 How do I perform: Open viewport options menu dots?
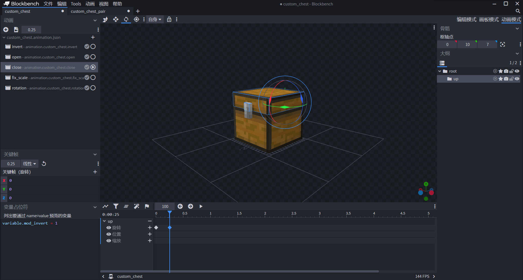click(434, 27)
